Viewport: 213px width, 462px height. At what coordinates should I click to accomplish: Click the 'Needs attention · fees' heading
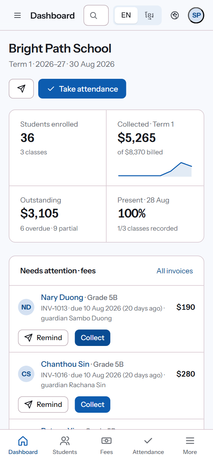pos(58,271)
